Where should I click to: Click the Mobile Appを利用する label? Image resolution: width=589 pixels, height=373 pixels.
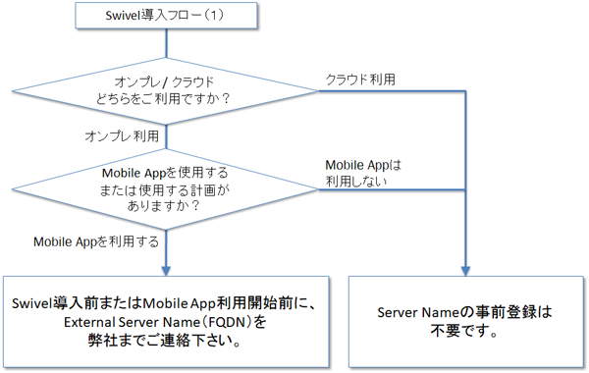(x=96, y=241)
